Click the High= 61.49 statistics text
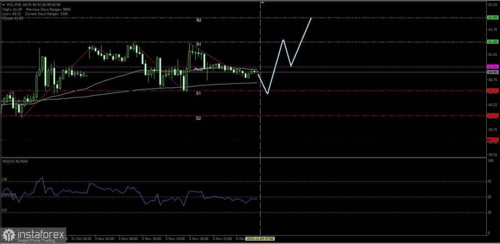 point(12,9)
